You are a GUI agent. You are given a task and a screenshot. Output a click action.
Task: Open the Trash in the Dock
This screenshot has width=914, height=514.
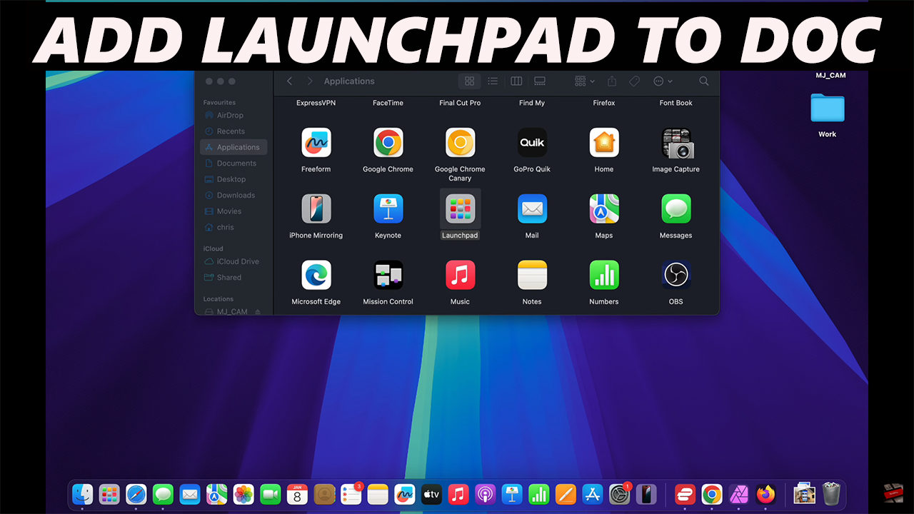tap(831, 494)
